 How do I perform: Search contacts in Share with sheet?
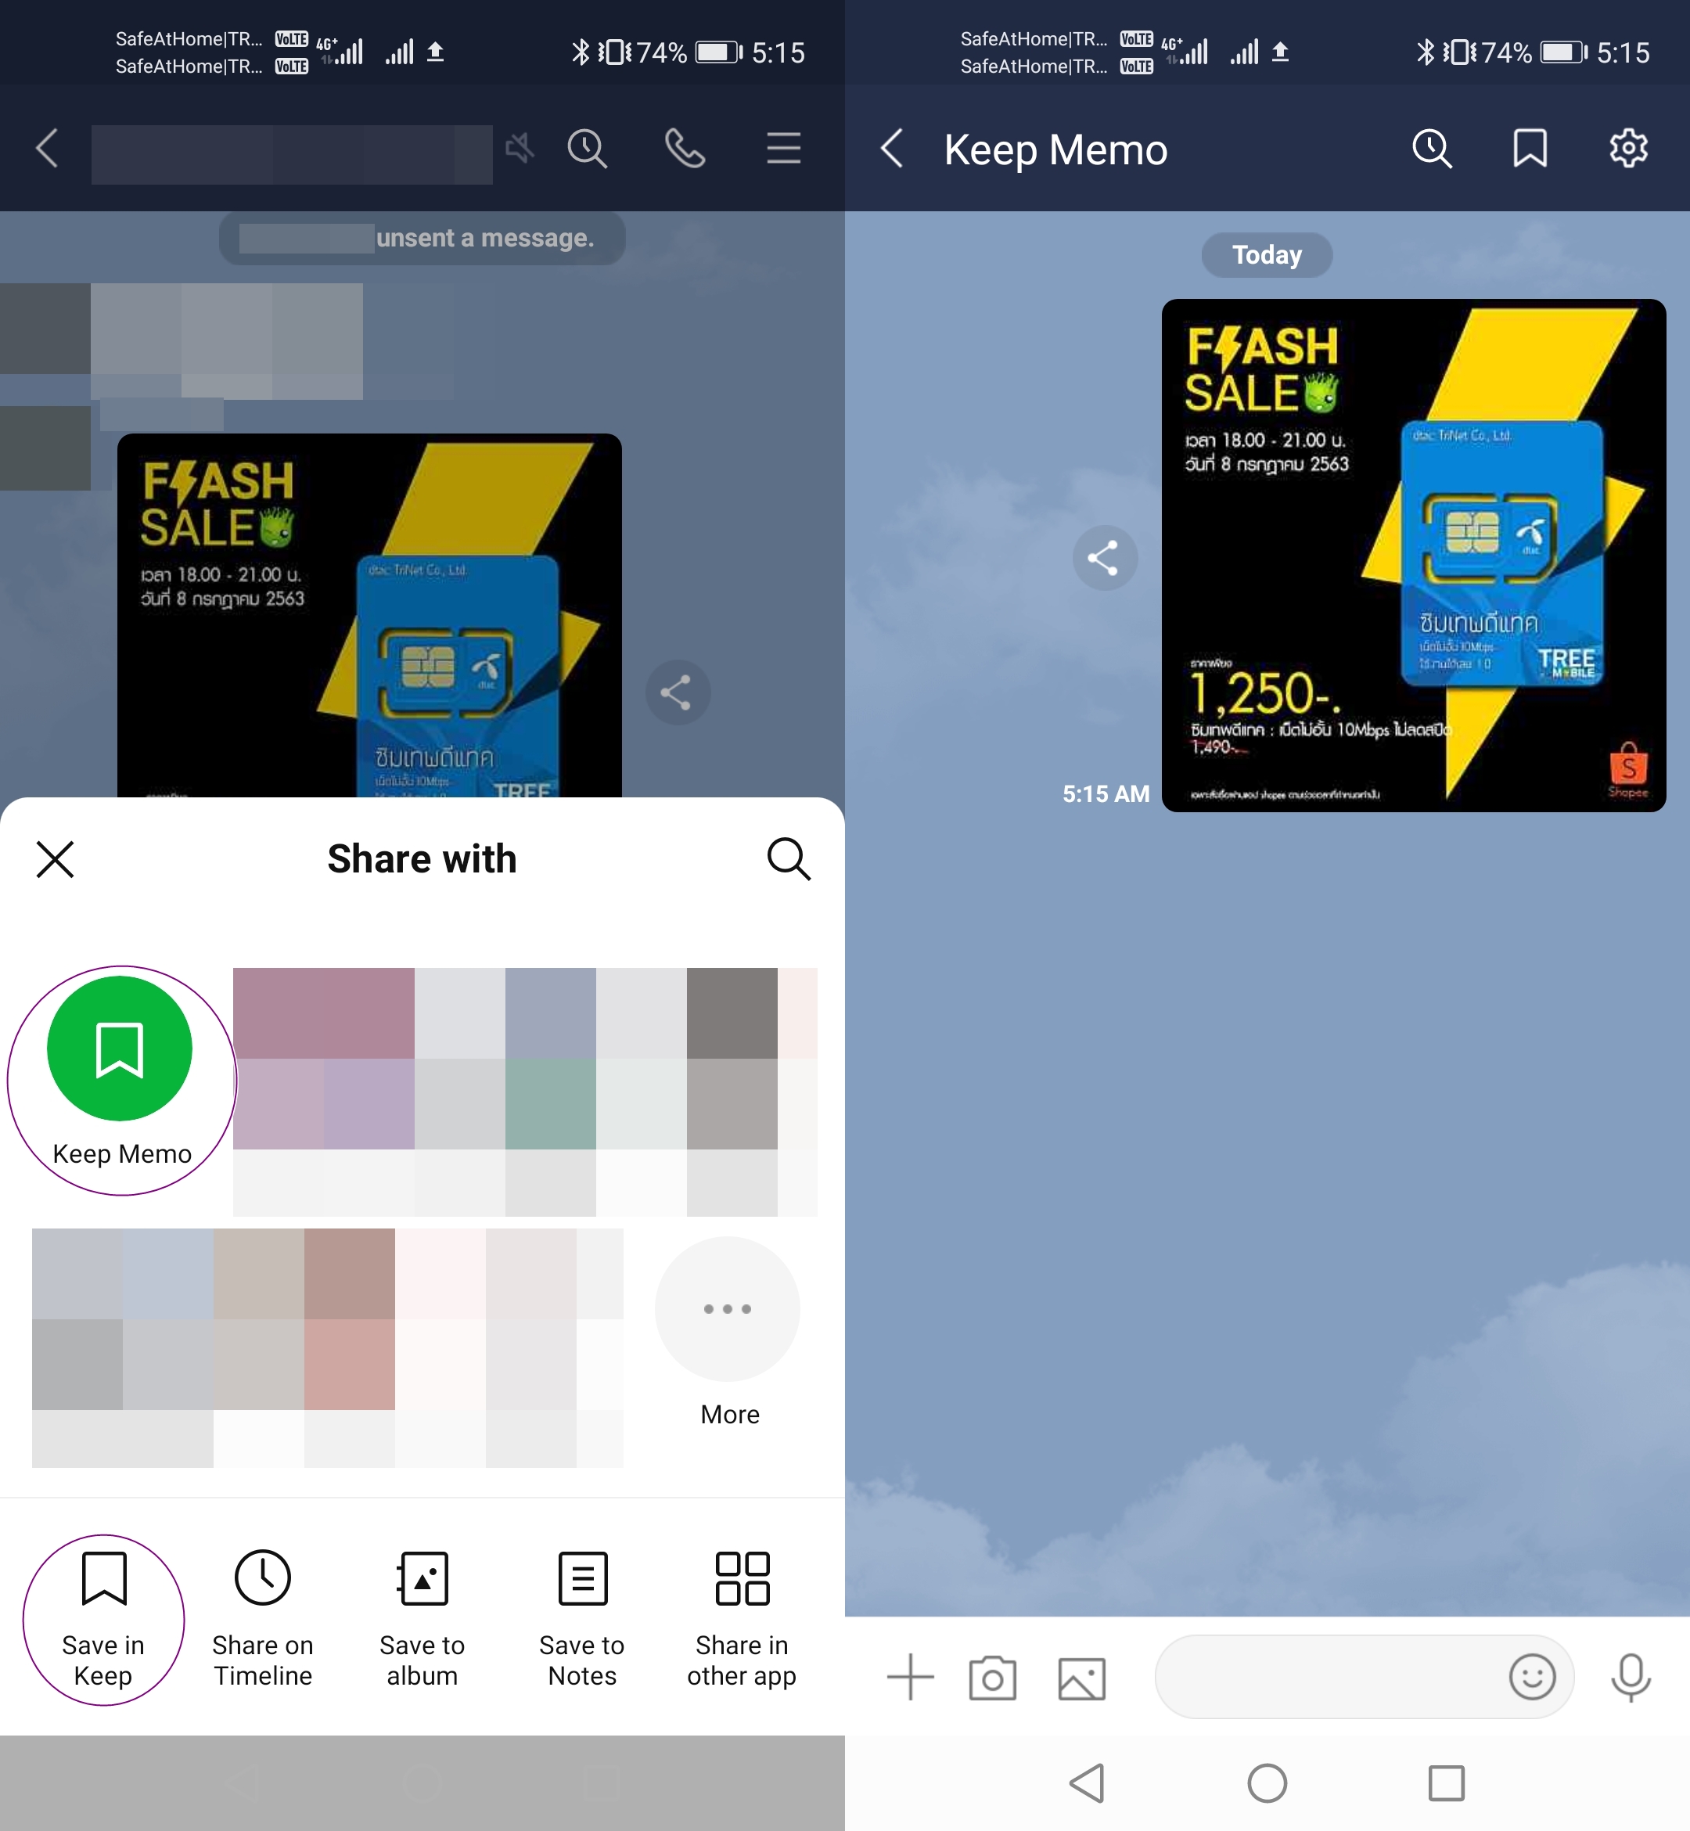coord(789,859)
